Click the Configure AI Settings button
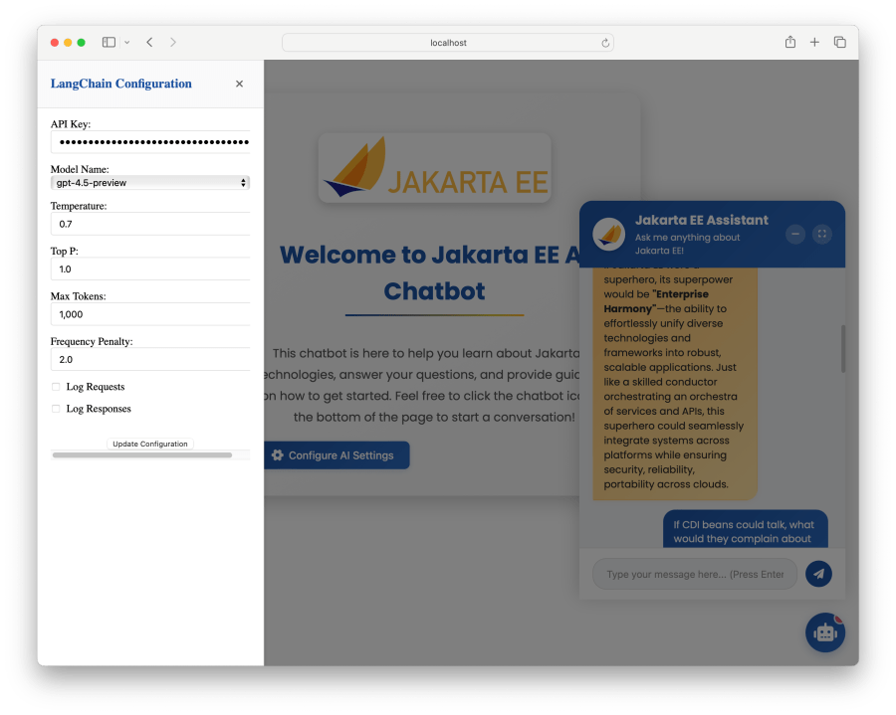896x715 pixels. (x=336, y=455)
